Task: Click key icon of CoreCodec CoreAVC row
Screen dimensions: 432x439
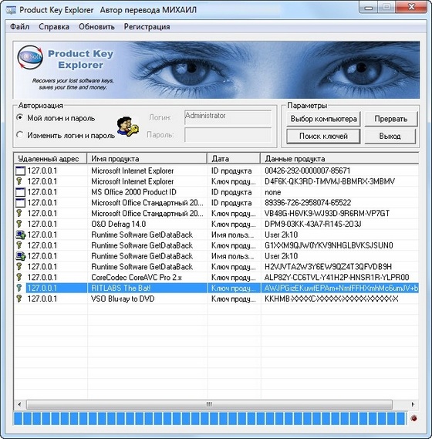Action: [x=19, y=277]
